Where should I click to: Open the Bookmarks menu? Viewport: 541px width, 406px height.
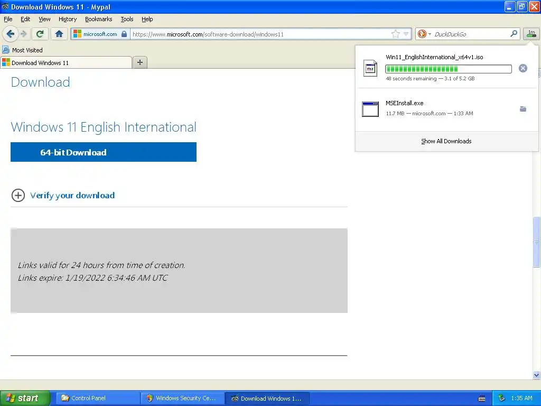[99, 20]
